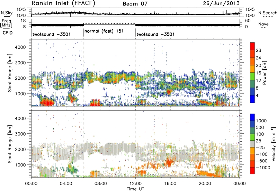Click the '60' tick on Nave axis
This screenshot has width=277, height=191.
point(248,21)
